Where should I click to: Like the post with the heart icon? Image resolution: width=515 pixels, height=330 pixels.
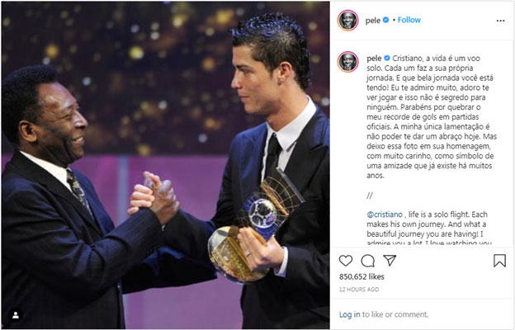pyautogui.click(x=346, y=261)
